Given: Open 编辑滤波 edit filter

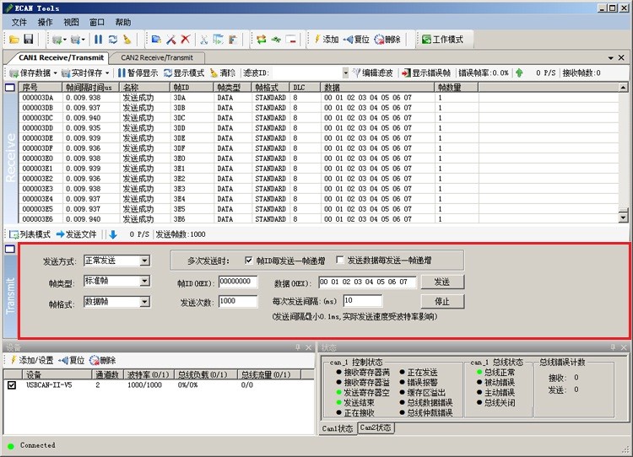Looking at the screenshot, I should [x=372, y=73].
